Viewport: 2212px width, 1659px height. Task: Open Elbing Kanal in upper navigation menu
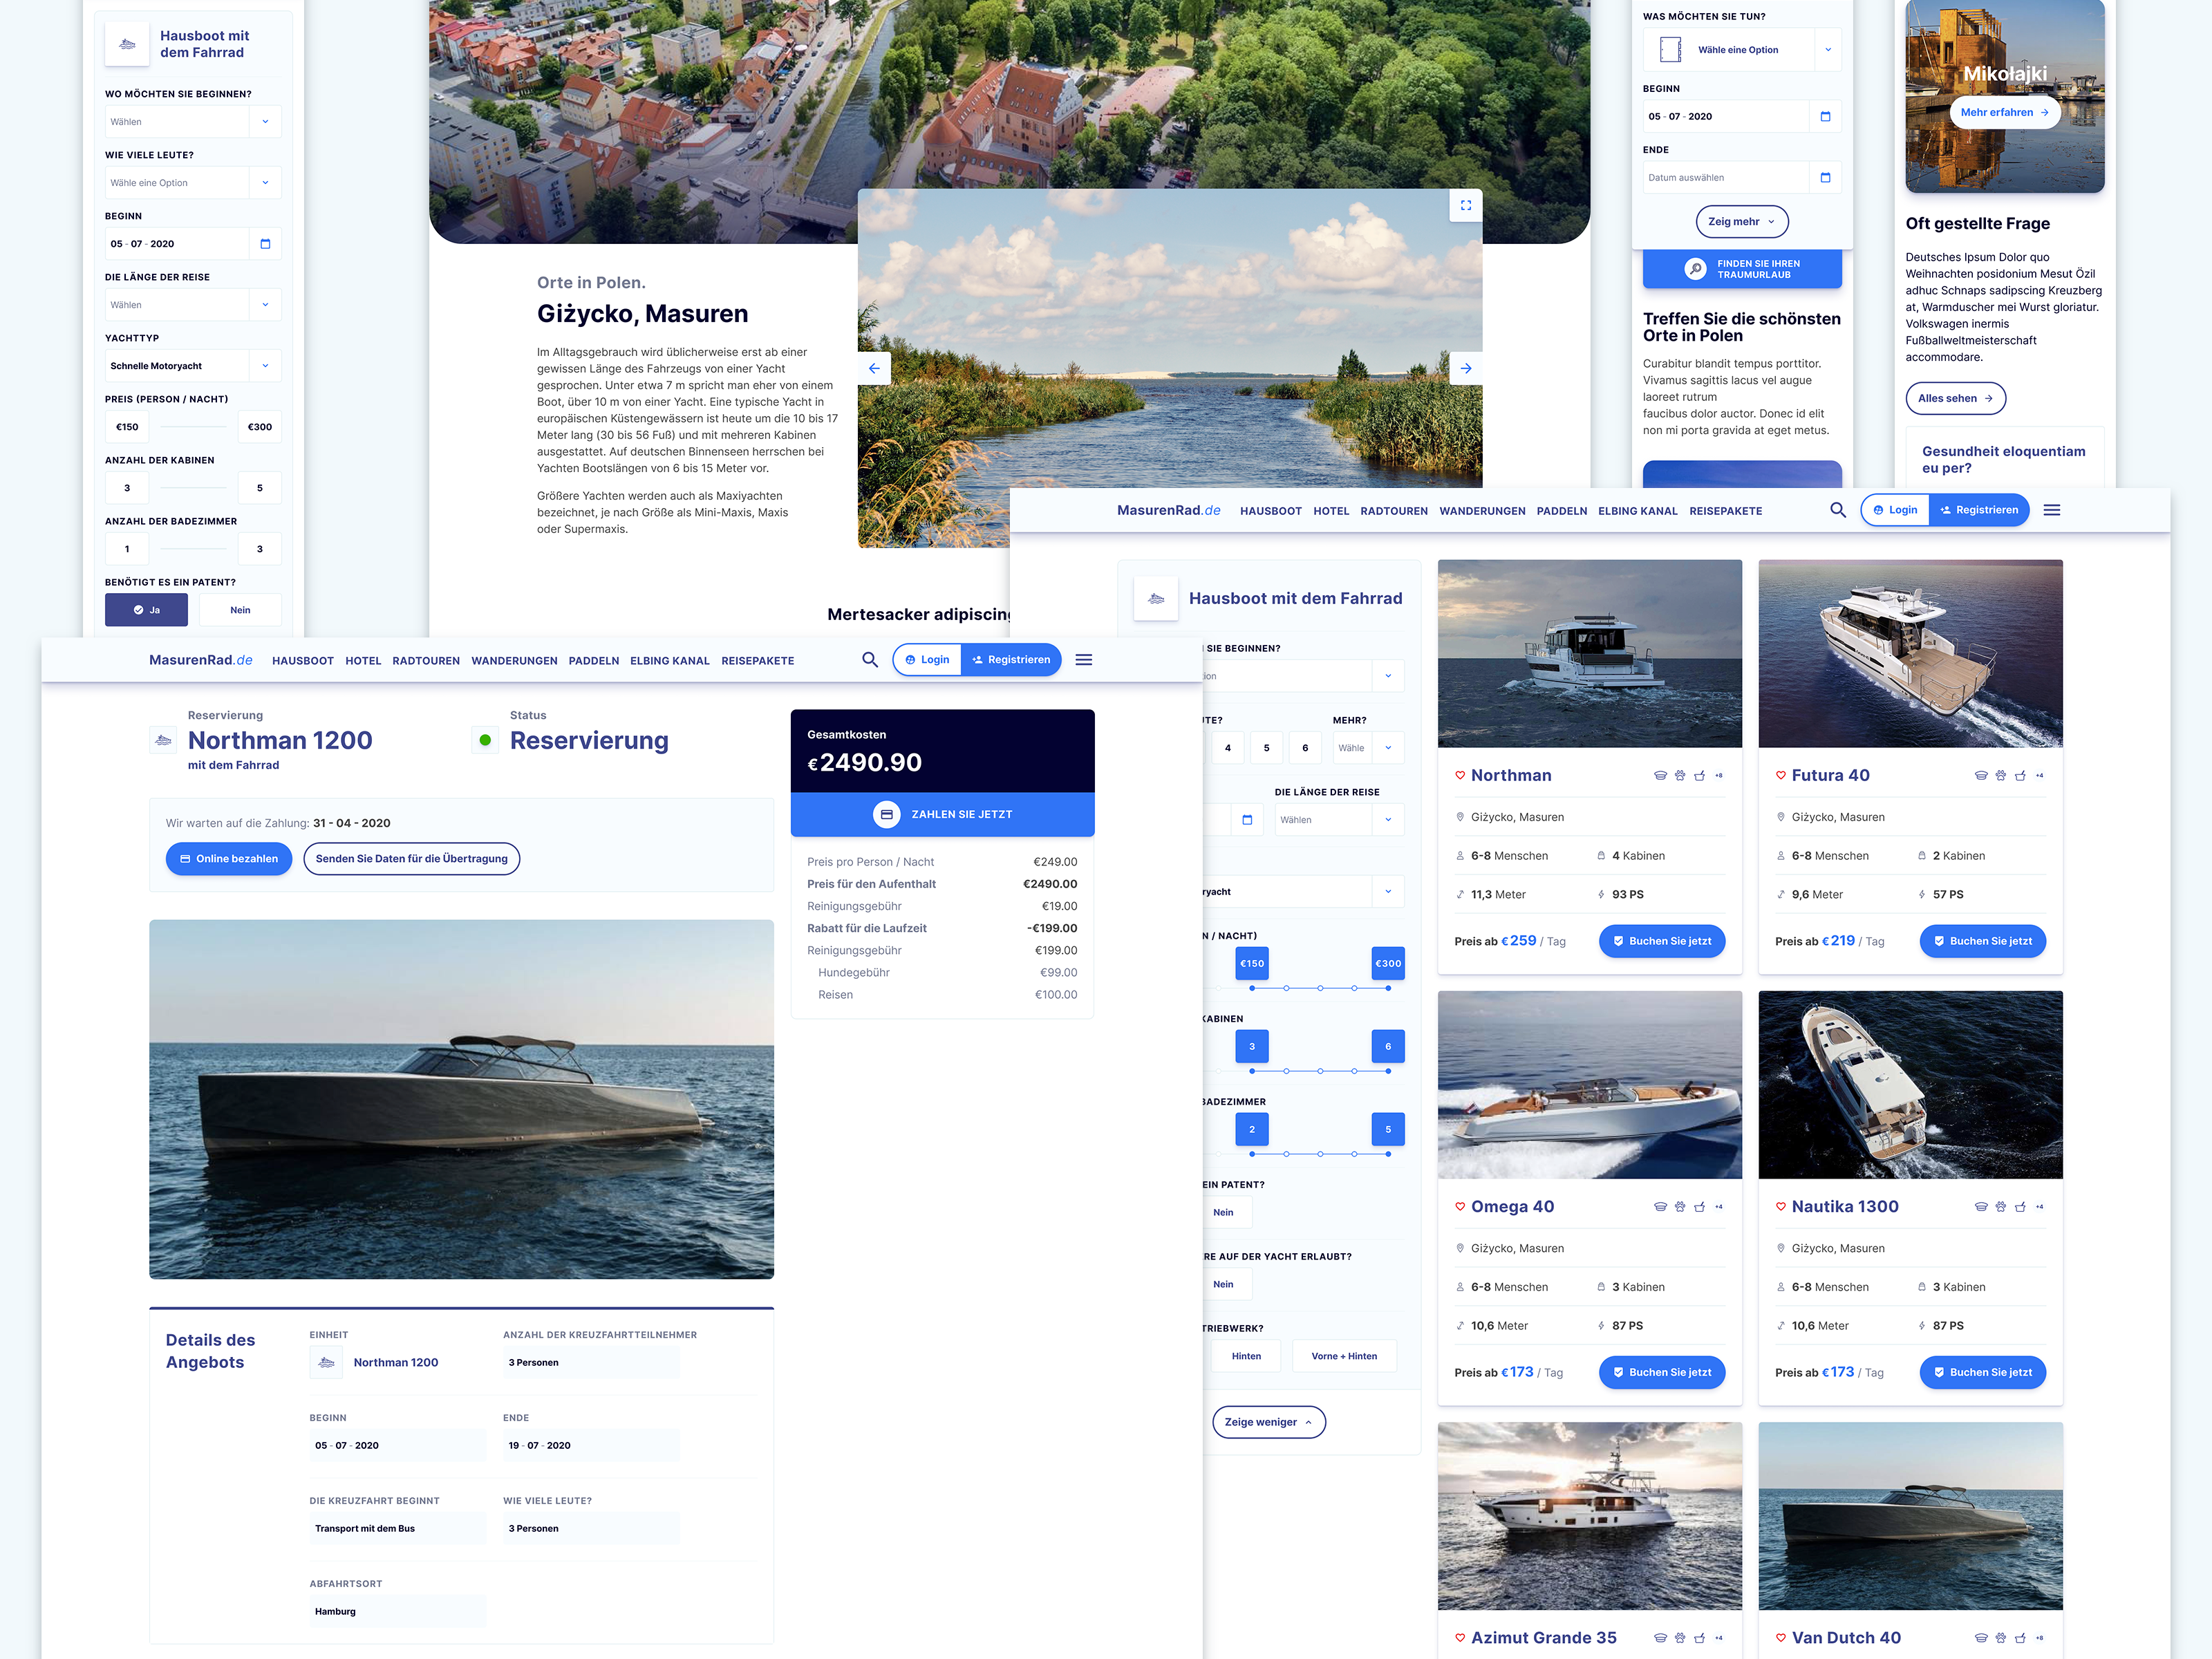point(1637,511)
